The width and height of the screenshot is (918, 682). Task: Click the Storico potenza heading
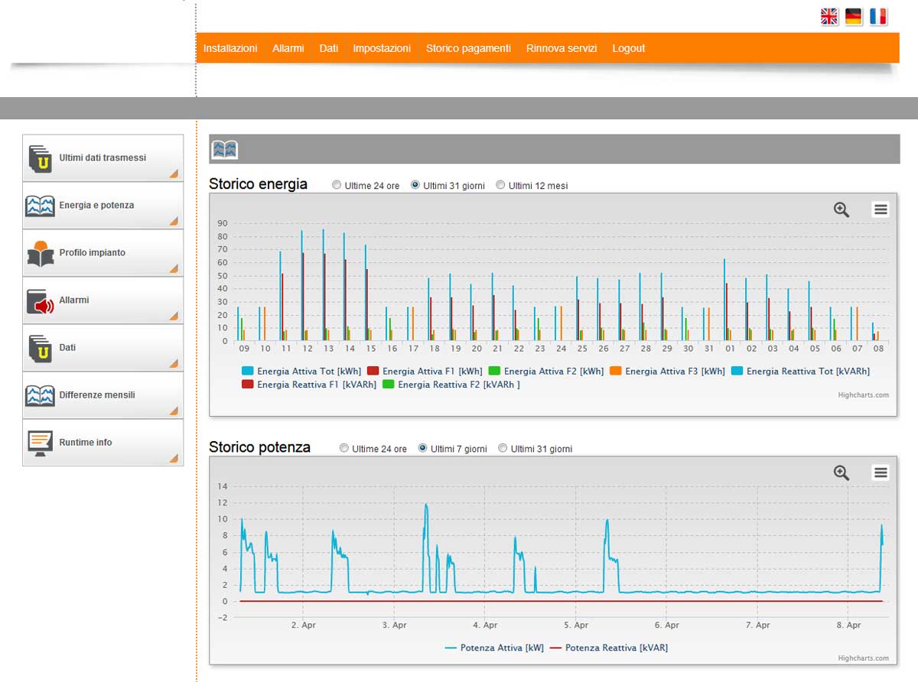pyautogui.click(x=260, y=447)
